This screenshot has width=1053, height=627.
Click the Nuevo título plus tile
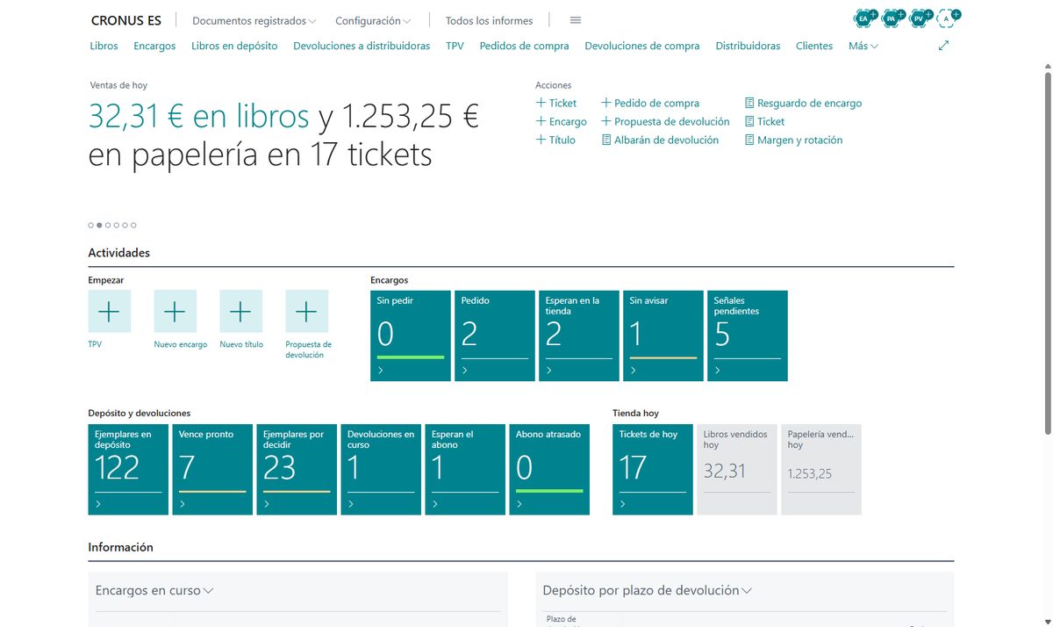pos(241,311)
